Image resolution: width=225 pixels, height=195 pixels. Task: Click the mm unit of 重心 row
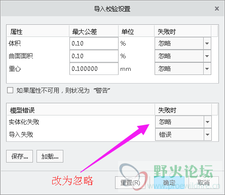pyautogui.click(x=126, y=69)
